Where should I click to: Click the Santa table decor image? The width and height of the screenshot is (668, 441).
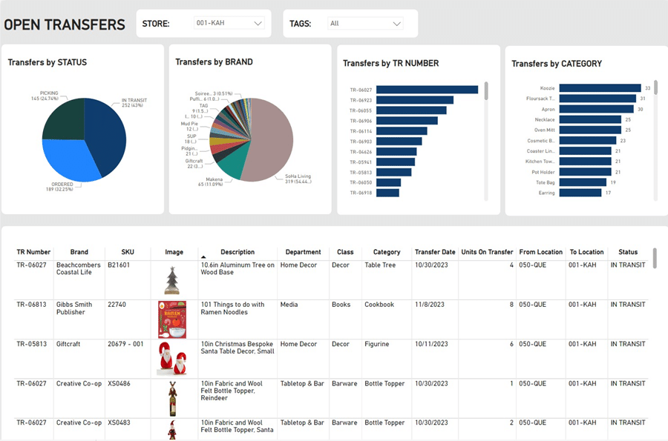172,359
